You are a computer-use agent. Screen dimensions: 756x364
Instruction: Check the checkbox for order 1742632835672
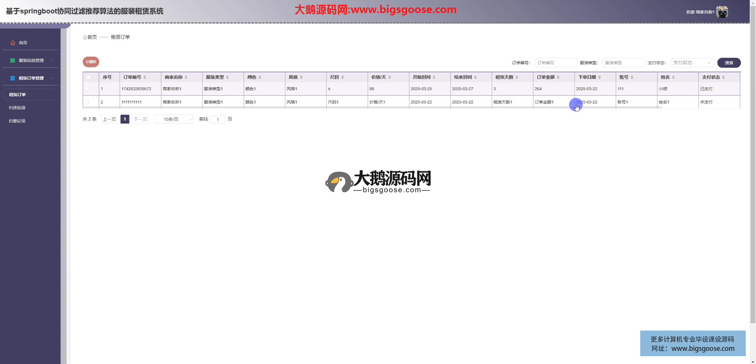pyautogui.click(x=87, y=89)
